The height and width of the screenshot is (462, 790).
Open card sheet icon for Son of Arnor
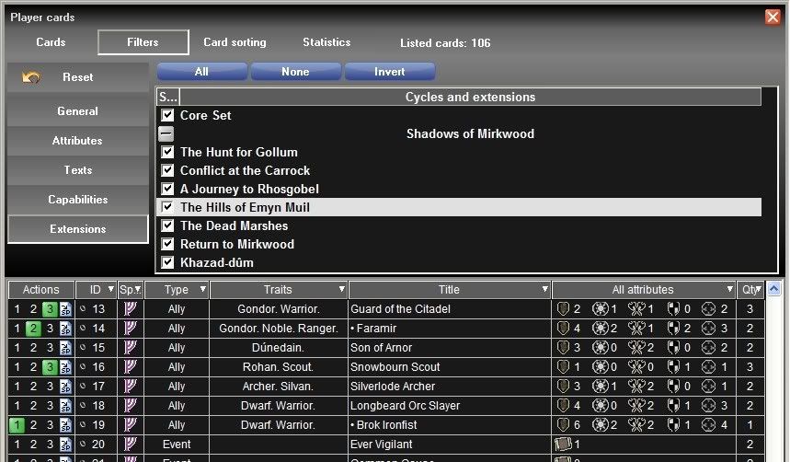click(65, 348)
